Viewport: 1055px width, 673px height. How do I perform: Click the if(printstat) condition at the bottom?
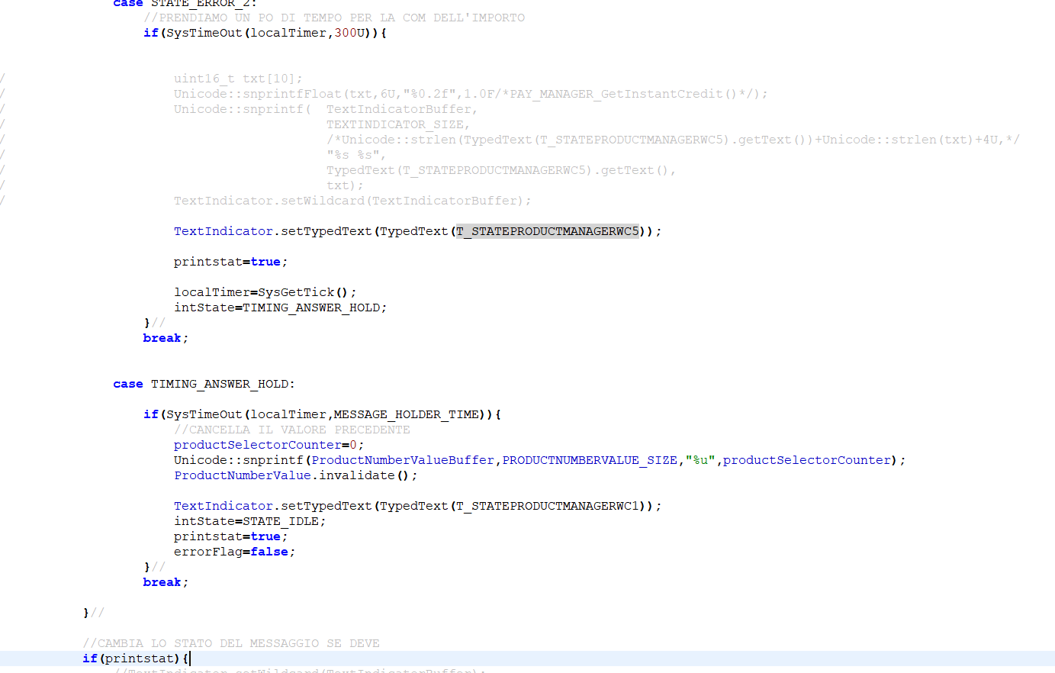click(x=130, y=658)
